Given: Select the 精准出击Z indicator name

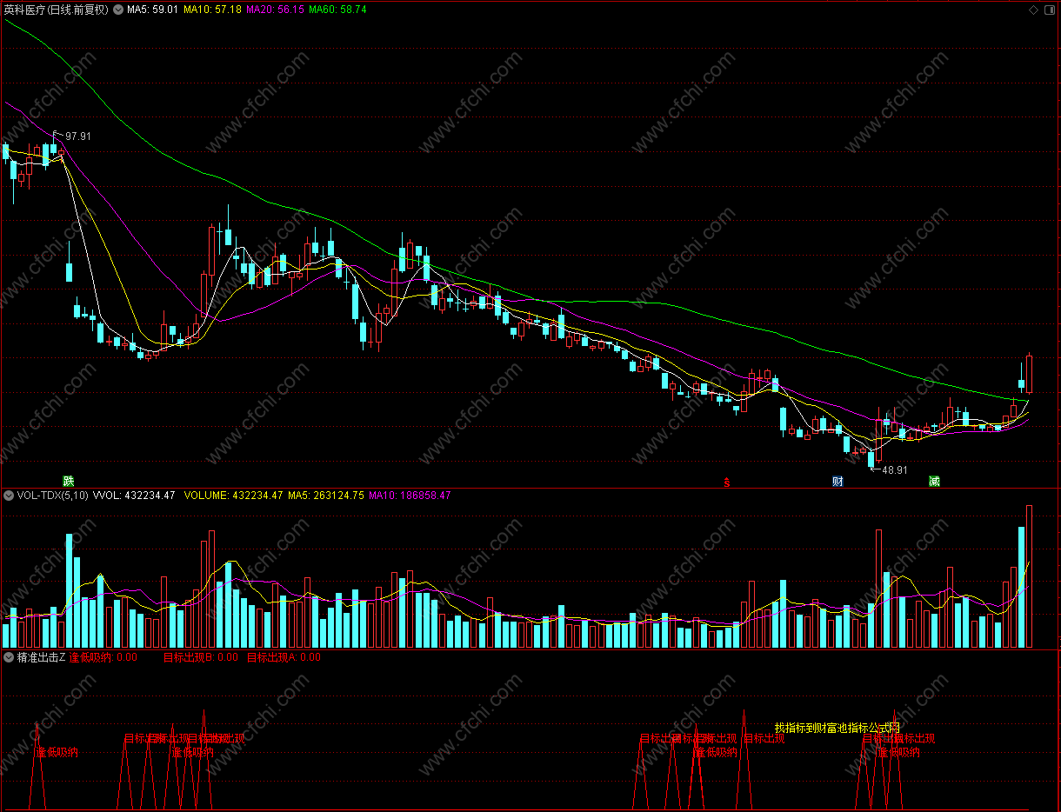Looking at the screenshot, I should pyautogui.click(x=42, y=657).
